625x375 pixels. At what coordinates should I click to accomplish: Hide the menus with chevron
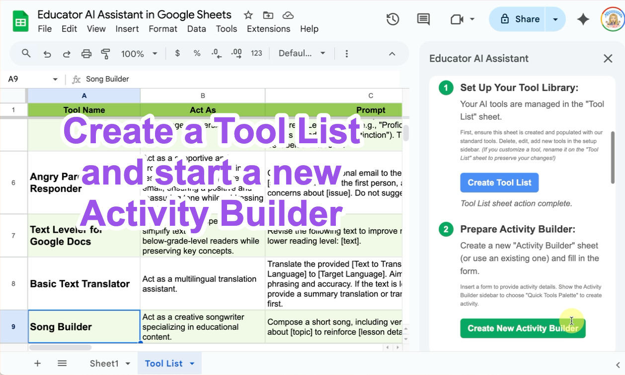coord(392,53)
